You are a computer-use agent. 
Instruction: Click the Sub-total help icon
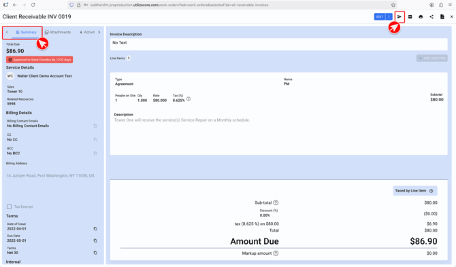pyautogui.click(x=276, y=202)
